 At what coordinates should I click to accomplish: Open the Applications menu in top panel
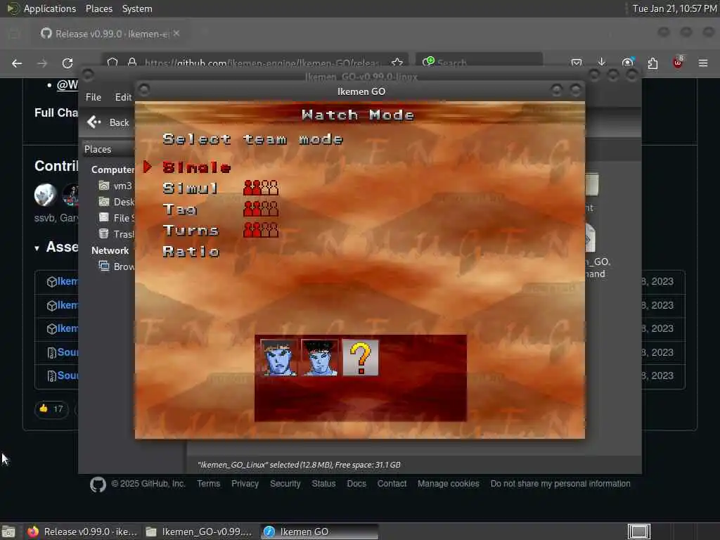(50, 8)
